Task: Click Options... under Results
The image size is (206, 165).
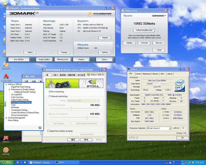Action: point(105,52)
